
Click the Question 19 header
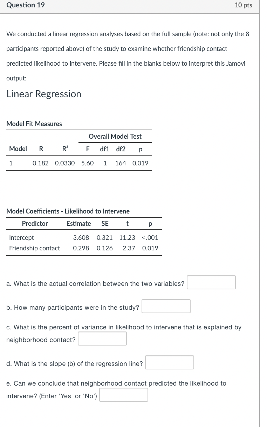25,5
